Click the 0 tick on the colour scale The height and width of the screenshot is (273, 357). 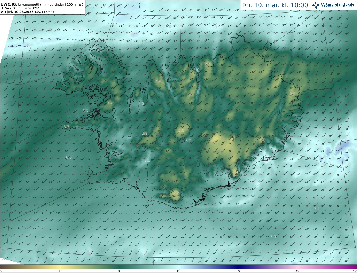1,271
